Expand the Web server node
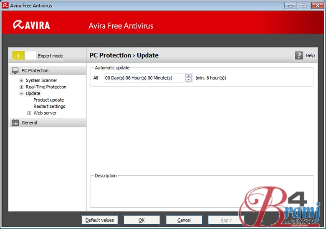 click(29, 113)
